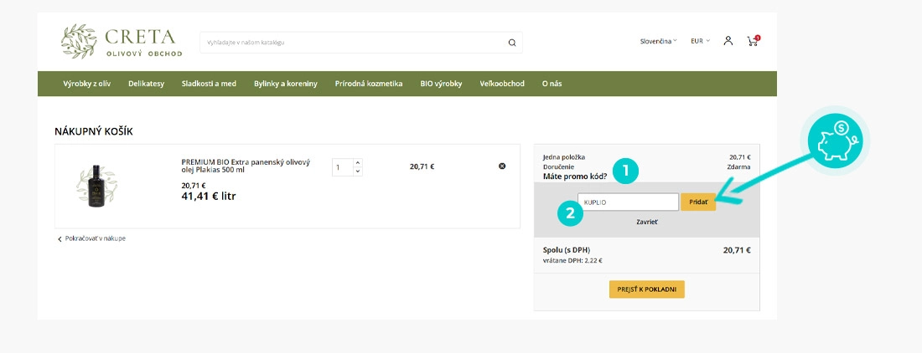
Task: Click the search magnifier icon
Action: point(512,43)
